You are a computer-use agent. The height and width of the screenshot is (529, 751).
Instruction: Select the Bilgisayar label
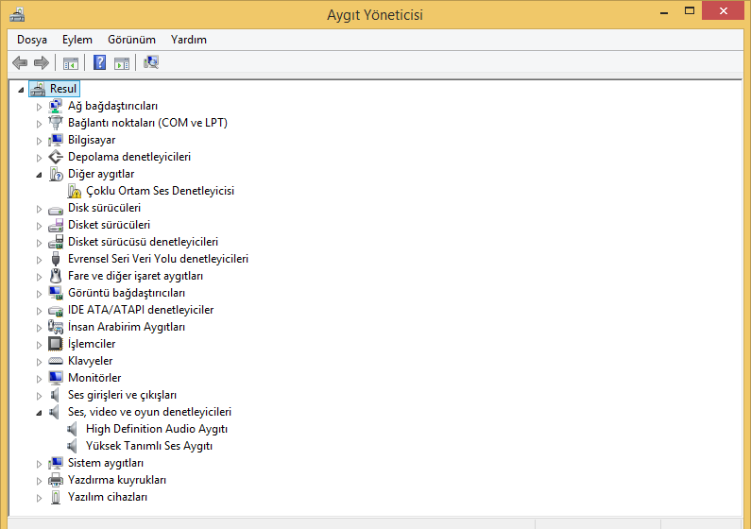[92, 140]
